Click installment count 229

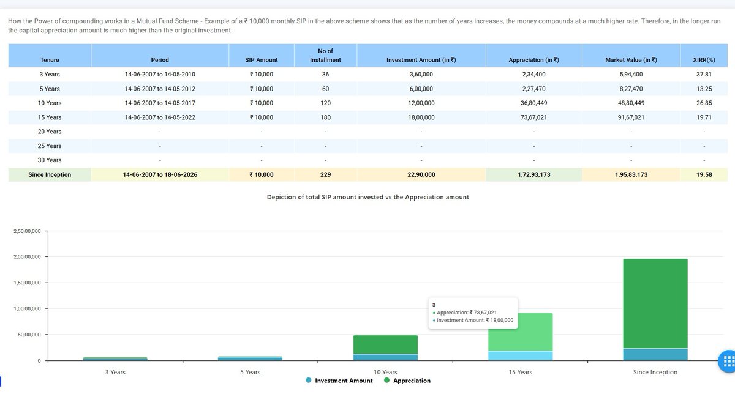(x=325, y=174)
